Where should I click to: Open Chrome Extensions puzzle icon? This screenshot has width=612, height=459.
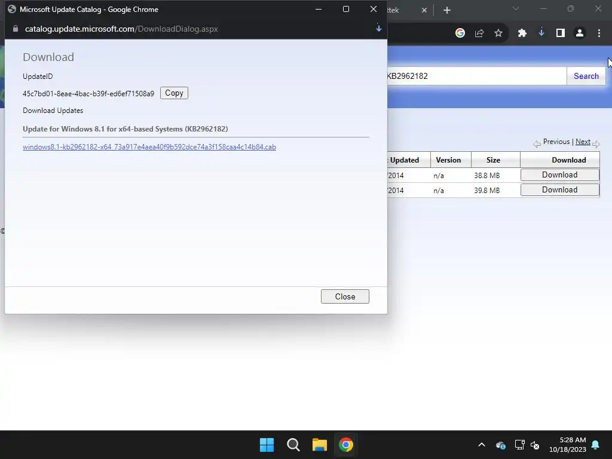[522, 33]
